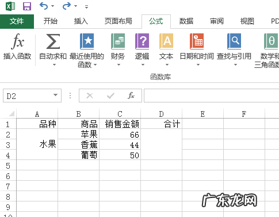Switch to the 插入 tab
The image size is (279, 217).
pos(81,21)
